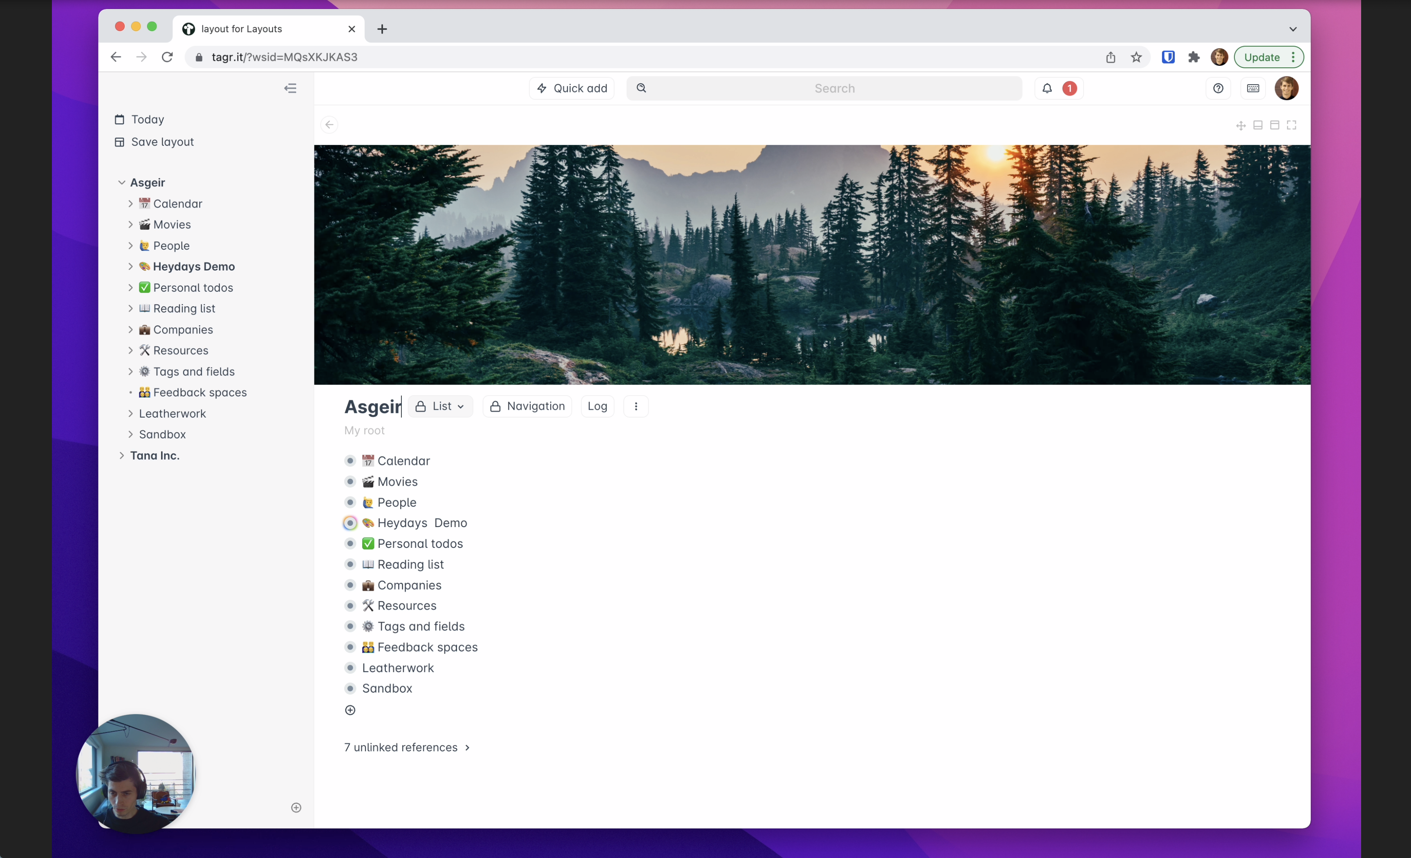
Task: Go back using the panel back arrow
Action: (x=329, y=124)
